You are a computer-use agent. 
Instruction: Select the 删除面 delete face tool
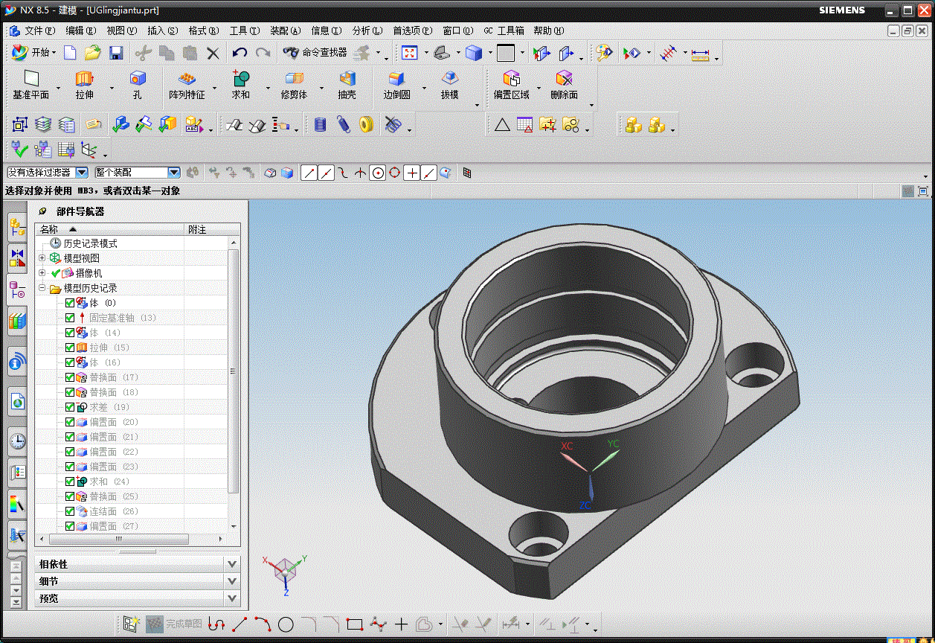tap(564, 86)
